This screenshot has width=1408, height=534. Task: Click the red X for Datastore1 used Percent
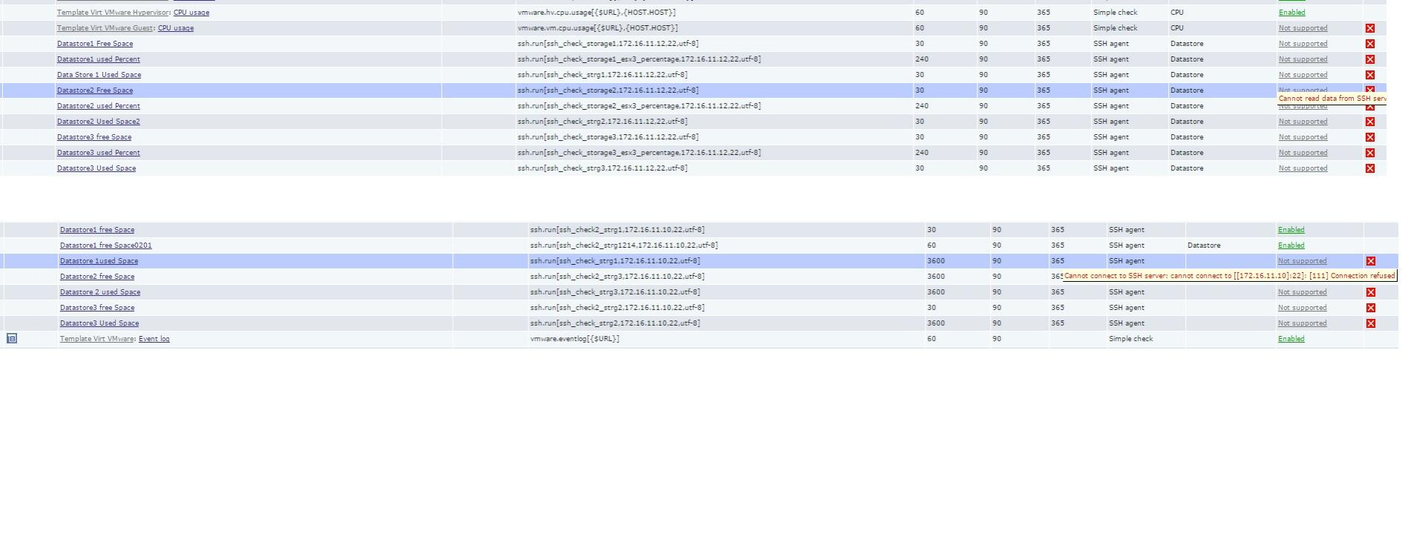[1370, 59]
